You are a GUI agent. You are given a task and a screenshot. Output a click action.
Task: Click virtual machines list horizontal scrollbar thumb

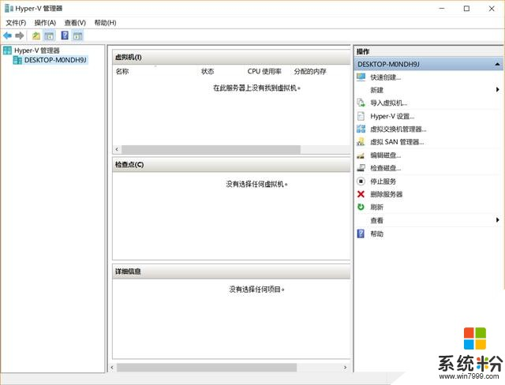[211, 149]
